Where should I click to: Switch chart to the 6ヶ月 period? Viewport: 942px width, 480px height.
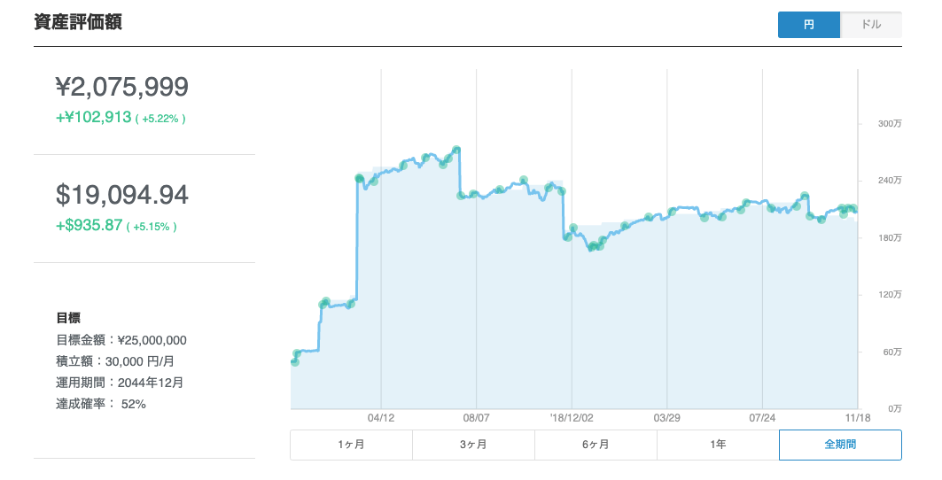point(596,445)
